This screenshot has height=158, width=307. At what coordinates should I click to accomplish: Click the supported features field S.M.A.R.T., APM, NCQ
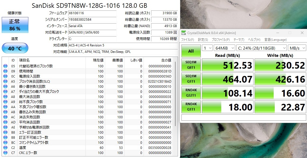pos(123,52)
